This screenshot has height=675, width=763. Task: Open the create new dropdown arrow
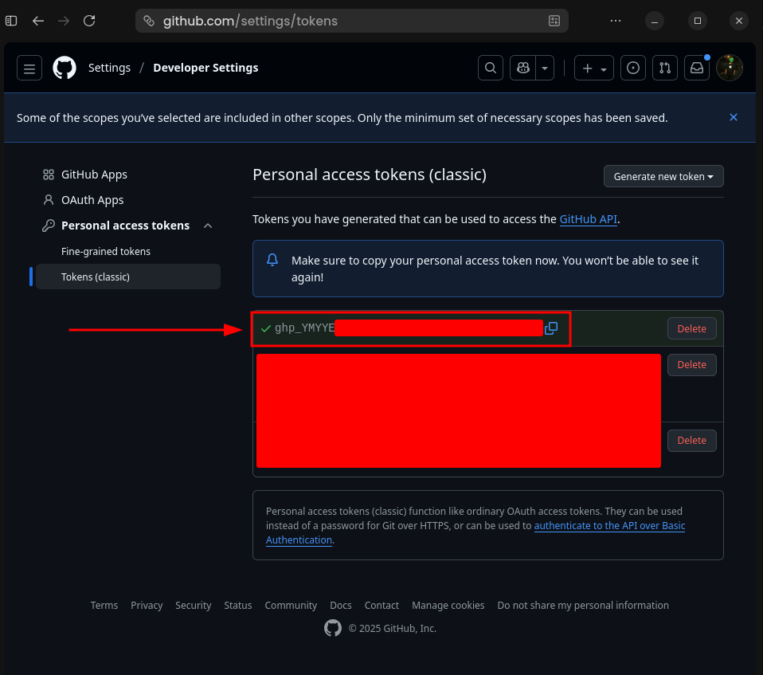[x=603, y=68]
